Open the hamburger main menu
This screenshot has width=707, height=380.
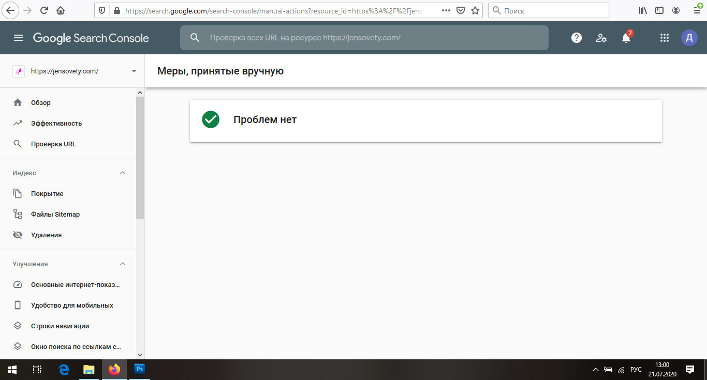(x=19, y=38)
